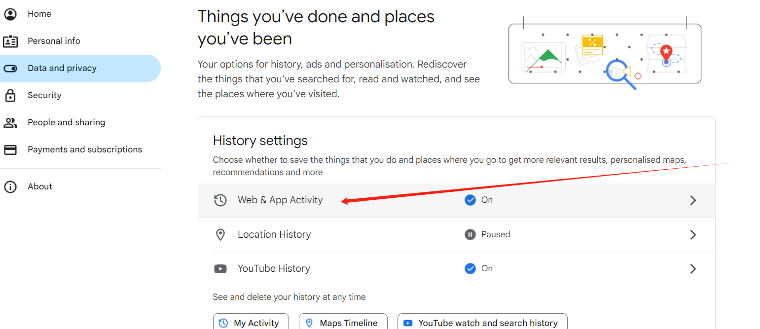Click the About info circle icon
The width and height of the screenshot is (760, 329).
(10, 186)
